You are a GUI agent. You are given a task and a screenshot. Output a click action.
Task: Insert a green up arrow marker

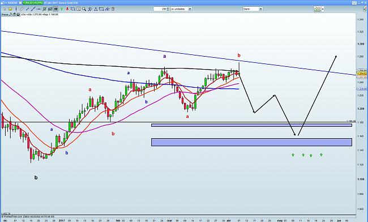click(62, 9)
